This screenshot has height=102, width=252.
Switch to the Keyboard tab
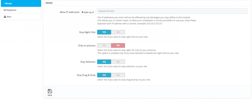[x=21, y=10]
